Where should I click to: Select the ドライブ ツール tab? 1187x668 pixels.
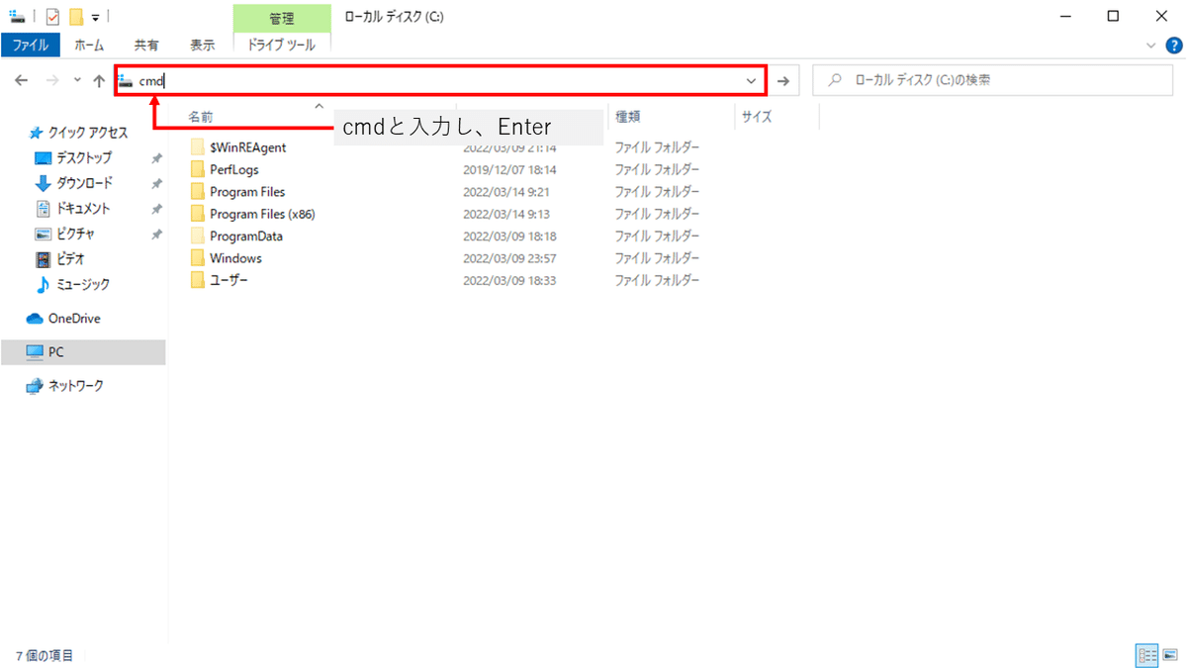pos(282,45)
